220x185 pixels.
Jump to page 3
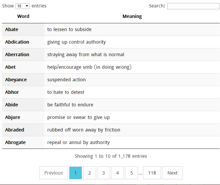(x=104, y=173)
